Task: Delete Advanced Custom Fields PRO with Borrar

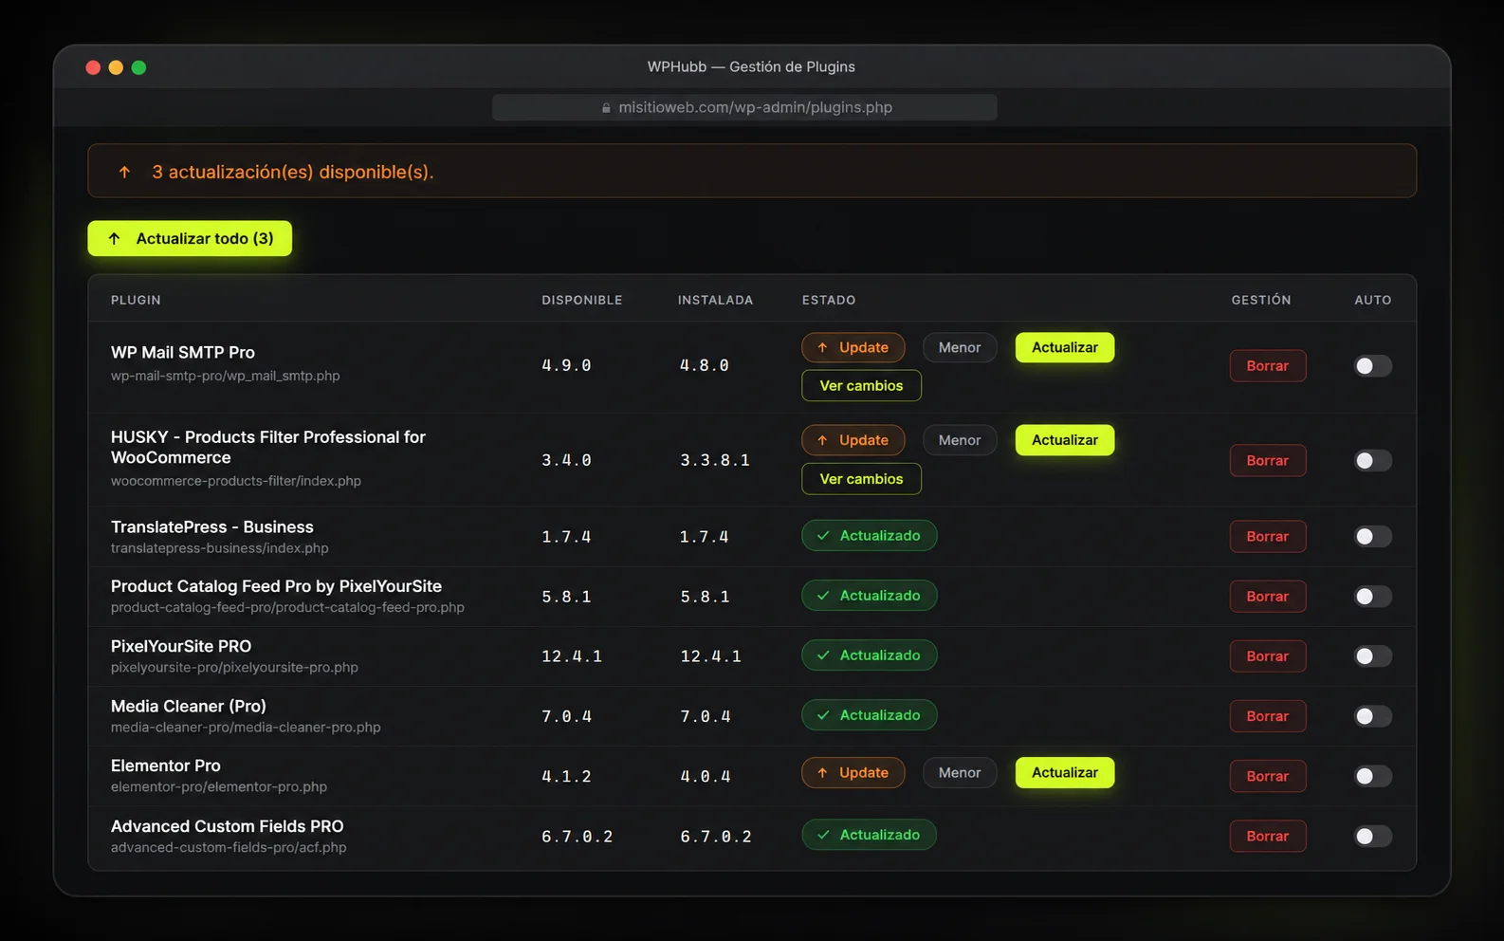Action: pos(1268,836)
